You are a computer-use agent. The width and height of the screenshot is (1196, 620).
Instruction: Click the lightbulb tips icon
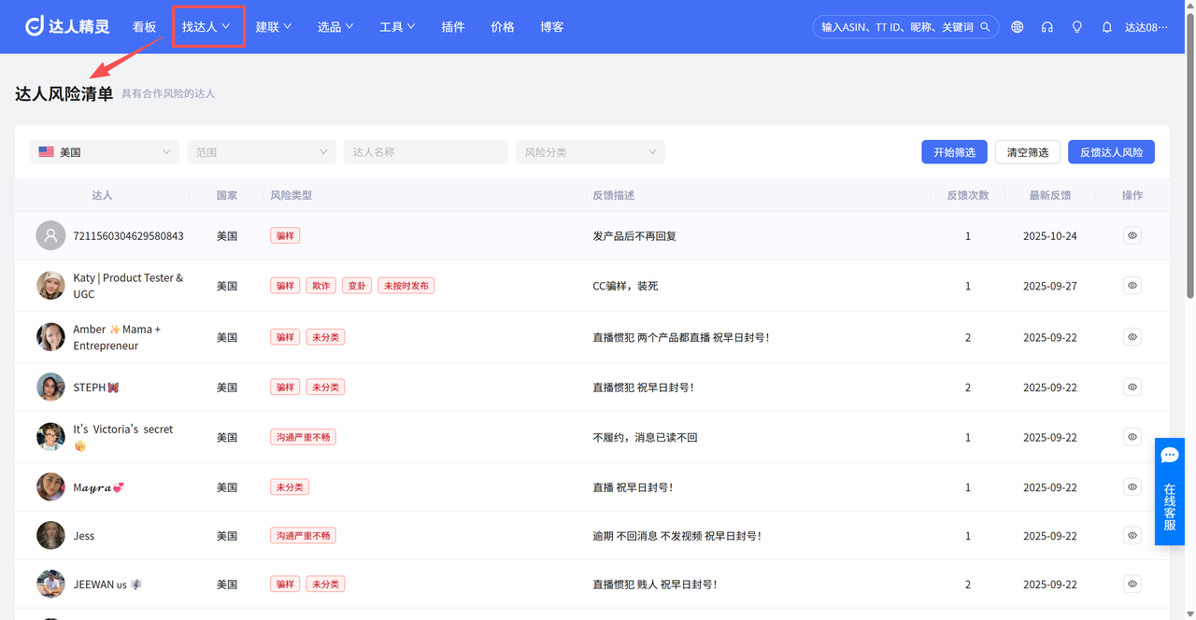click(1077, 27)
